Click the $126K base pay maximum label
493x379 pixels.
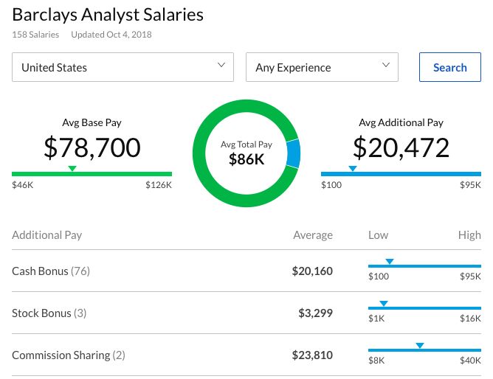(159, 184)
